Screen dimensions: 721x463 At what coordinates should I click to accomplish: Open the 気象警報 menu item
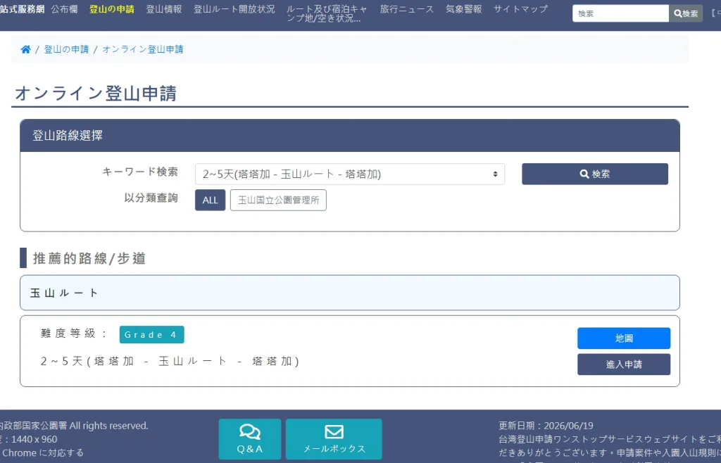pyautogui.click(x=463, y=9)
